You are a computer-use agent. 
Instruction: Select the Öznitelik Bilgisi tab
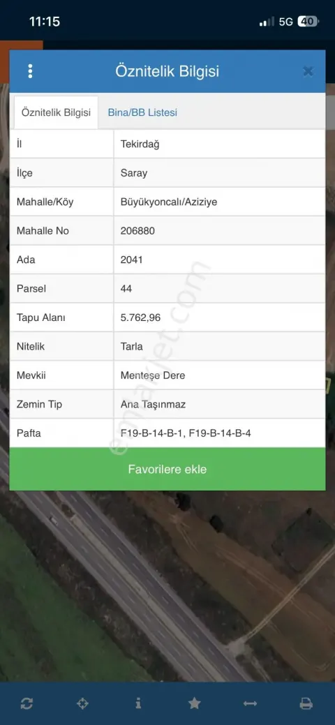pos(56,112)
